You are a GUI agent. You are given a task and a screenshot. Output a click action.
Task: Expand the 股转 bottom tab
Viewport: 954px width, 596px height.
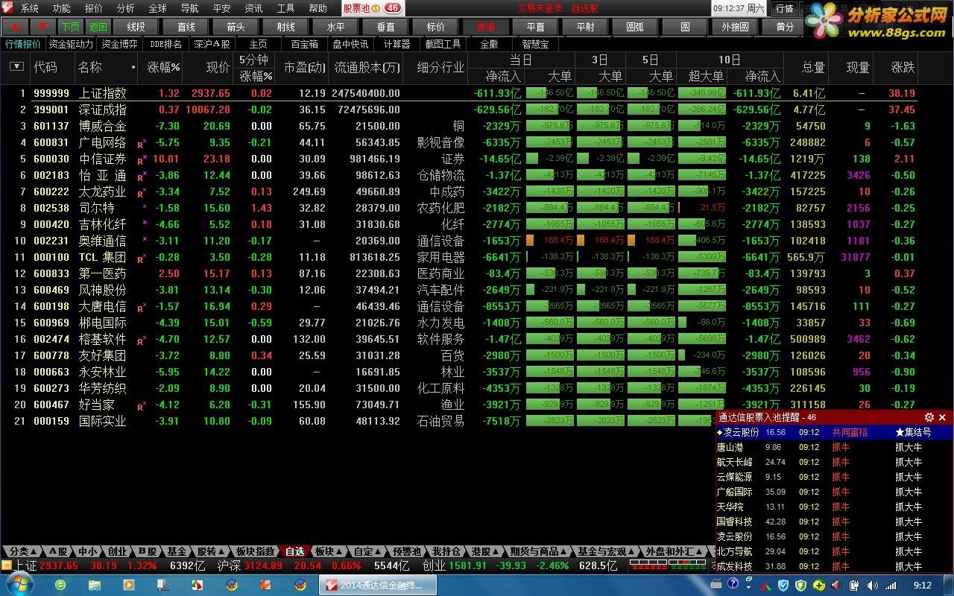coord(209,551)
